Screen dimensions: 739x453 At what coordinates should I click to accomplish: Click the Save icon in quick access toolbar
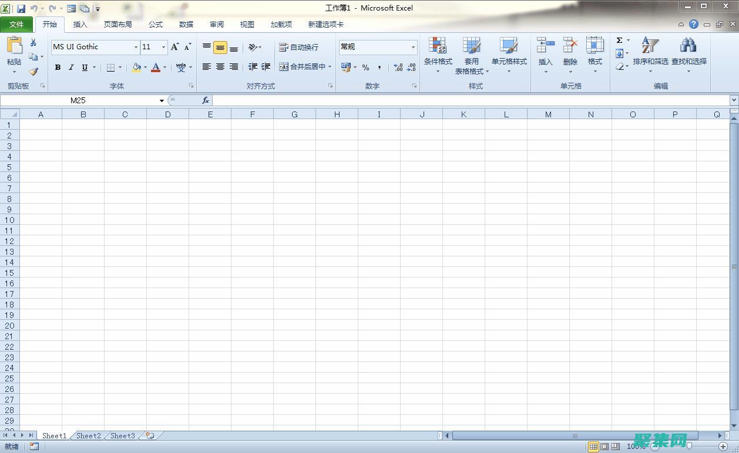[21, 8]
